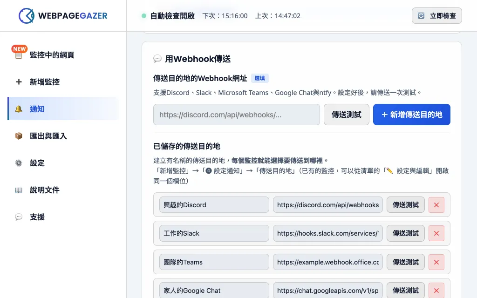Click the book icon beside 說明文件
Screen dimensions: 477x298
pyautogui.click(x=19, y=190)
